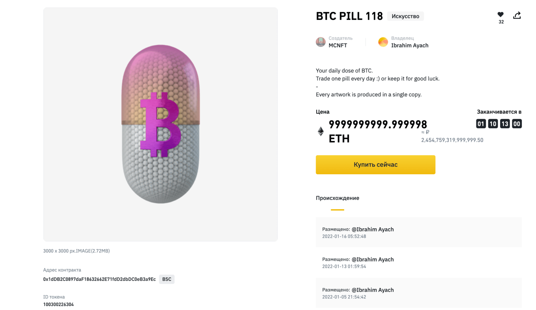
Task: Click the contract address 0x1dDB2C0897...
Action: click(x=99, y=279)
